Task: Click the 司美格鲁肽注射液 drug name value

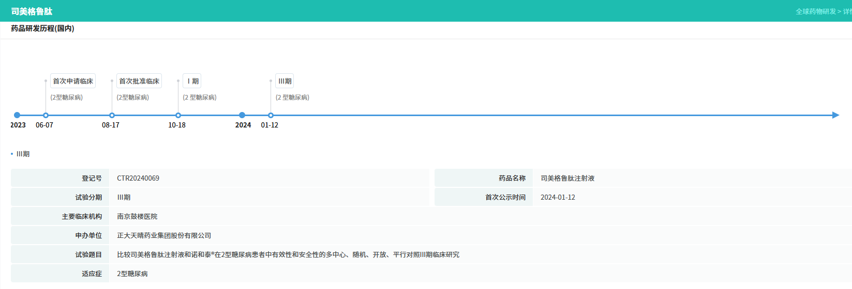Action: pos(567,178)
